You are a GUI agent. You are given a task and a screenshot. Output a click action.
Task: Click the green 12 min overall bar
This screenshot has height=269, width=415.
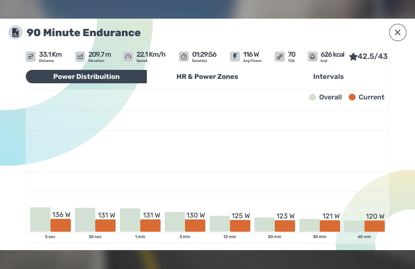tap(220, 224)
